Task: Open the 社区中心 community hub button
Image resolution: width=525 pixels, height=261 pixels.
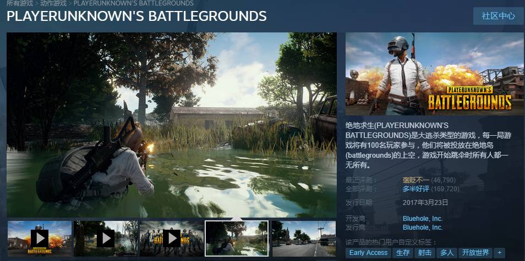Action: [x=498, y=16]
